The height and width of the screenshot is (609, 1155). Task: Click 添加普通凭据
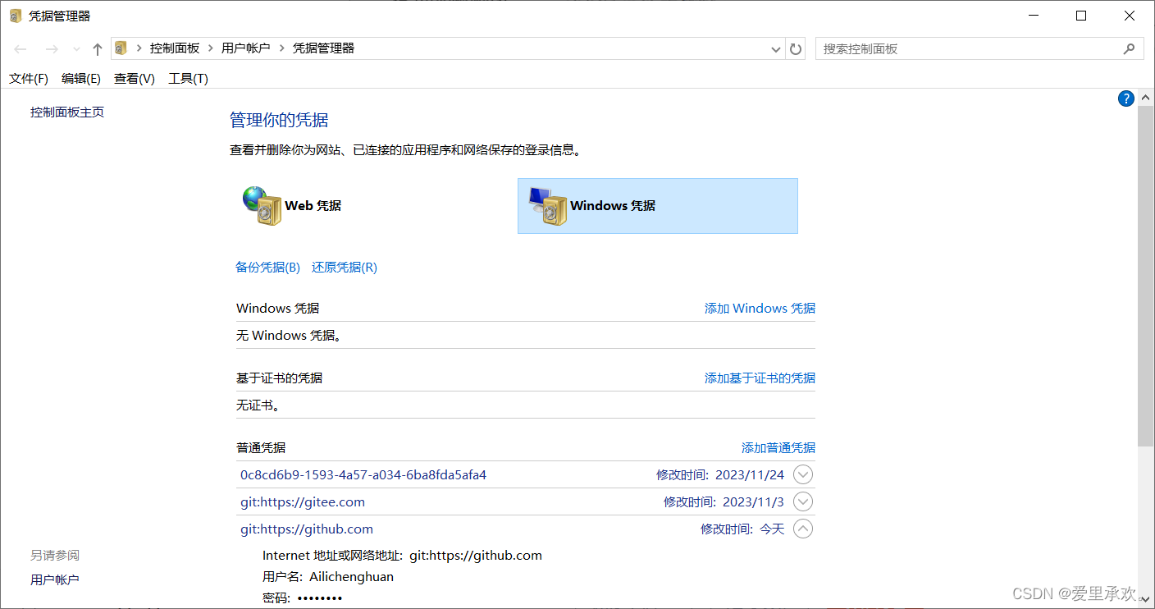pos(778,448)
